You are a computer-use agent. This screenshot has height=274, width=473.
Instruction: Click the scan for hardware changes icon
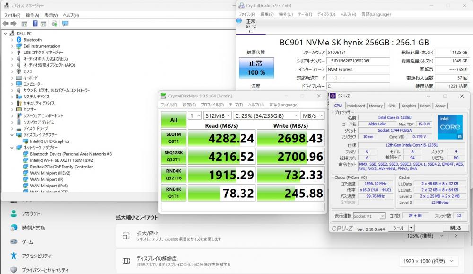pos(54,24)
